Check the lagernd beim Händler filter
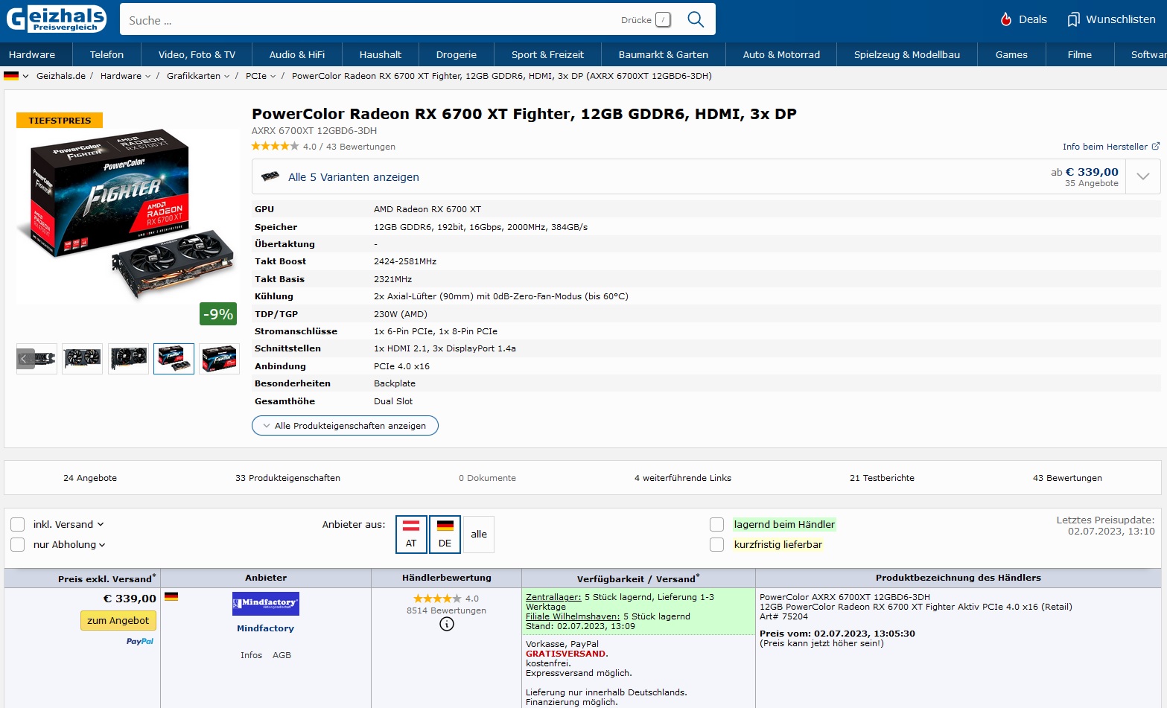Screen dimensions: 1167x708 pos(717,524)
